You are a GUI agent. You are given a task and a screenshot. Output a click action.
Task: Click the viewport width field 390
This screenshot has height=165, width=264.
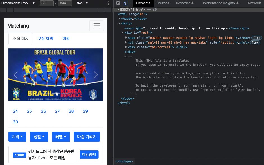coord(47,3)
